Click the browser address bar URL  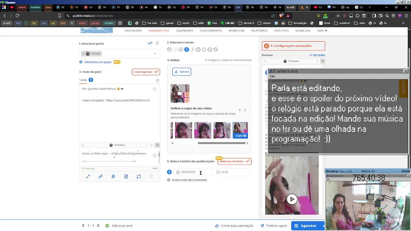tap(93, 15)
